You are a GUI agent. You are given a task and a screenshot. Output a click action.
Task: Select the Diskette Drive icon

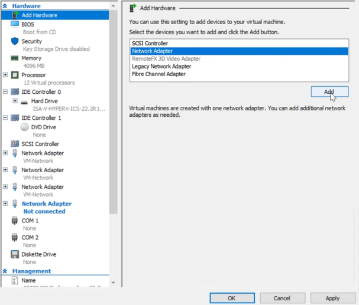(x=15, y=254)
